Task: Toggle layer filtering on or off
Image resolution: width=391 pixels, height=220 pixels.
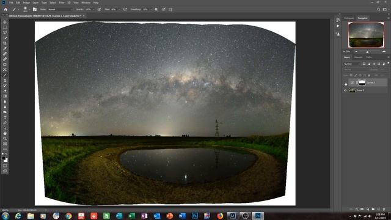Action: pos(389,63)
